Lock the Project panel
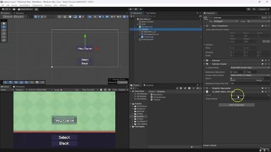Viewport: 271px width, 152px height. point(197,85)
